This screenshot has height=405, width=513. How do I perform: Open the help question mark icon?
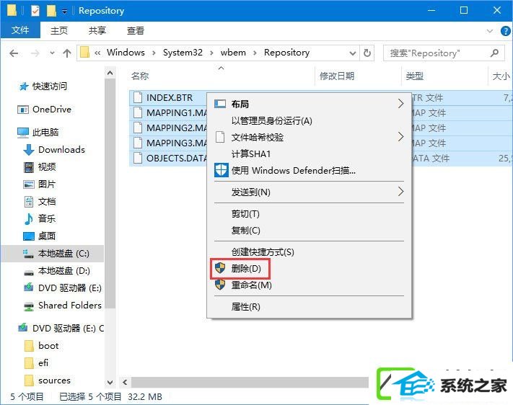(505, 32)
